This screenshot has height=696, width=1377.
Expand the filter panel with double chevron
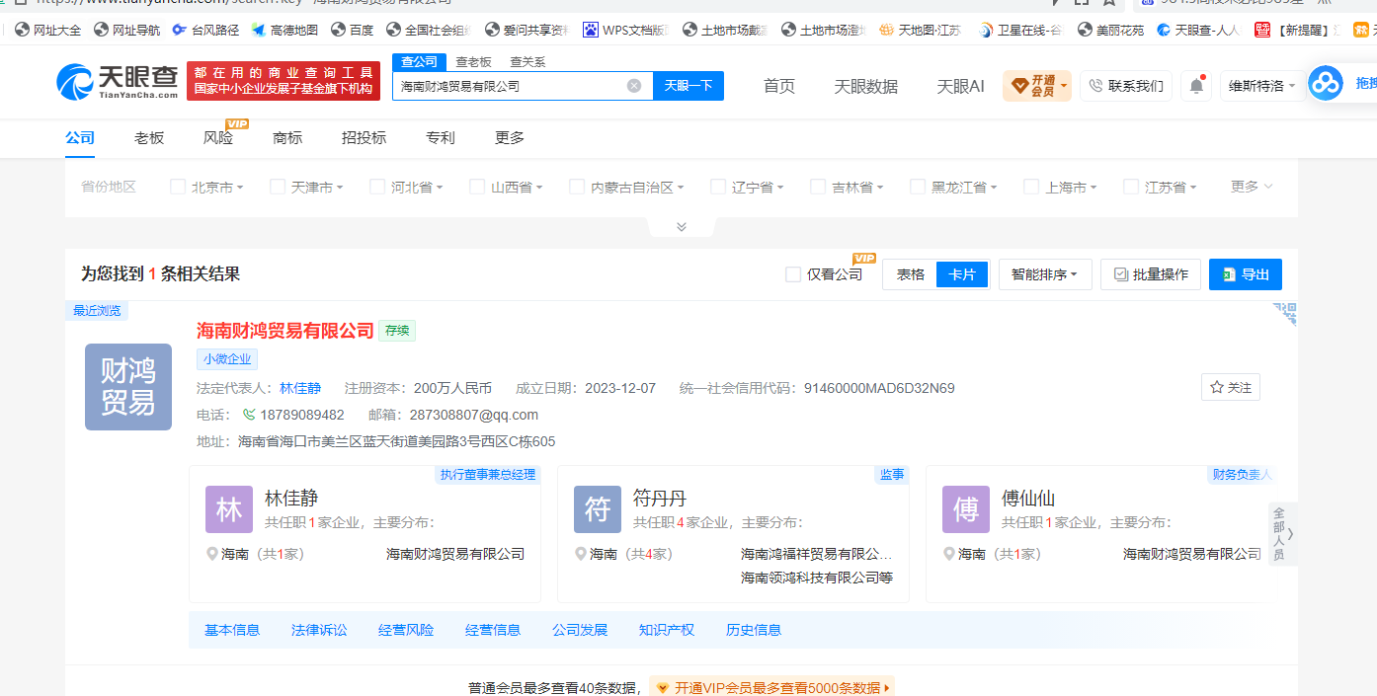click(681, 227)
